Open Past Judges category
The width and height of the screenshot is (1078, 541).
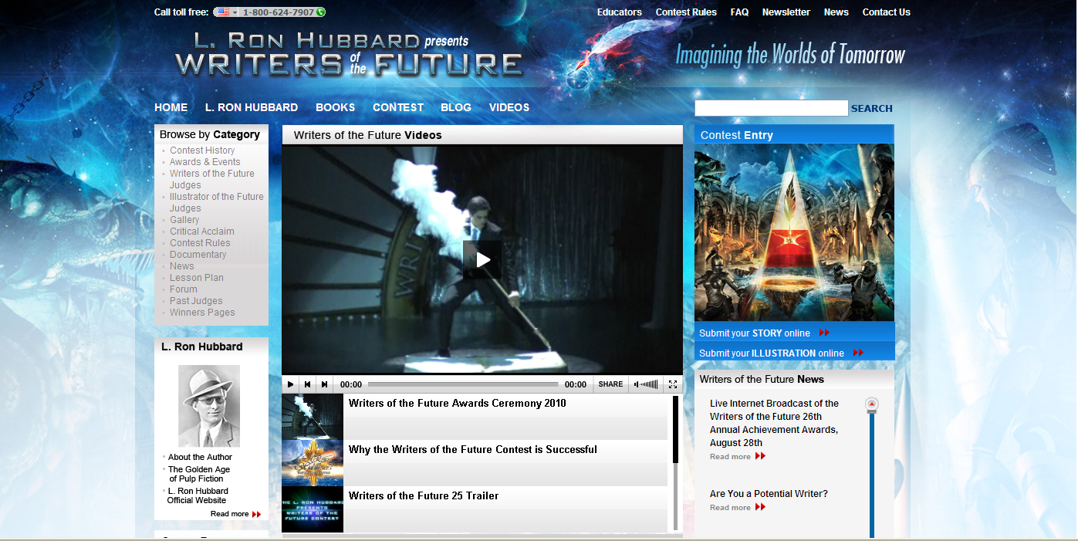[196, 301]
